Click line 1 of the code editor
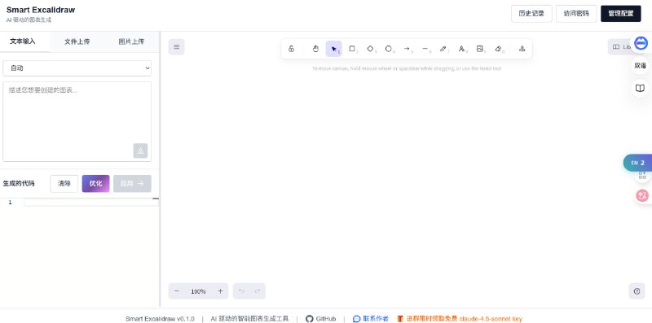Image resolution: width=652 pixels, height=323 pixels. [x=91, y=203]
